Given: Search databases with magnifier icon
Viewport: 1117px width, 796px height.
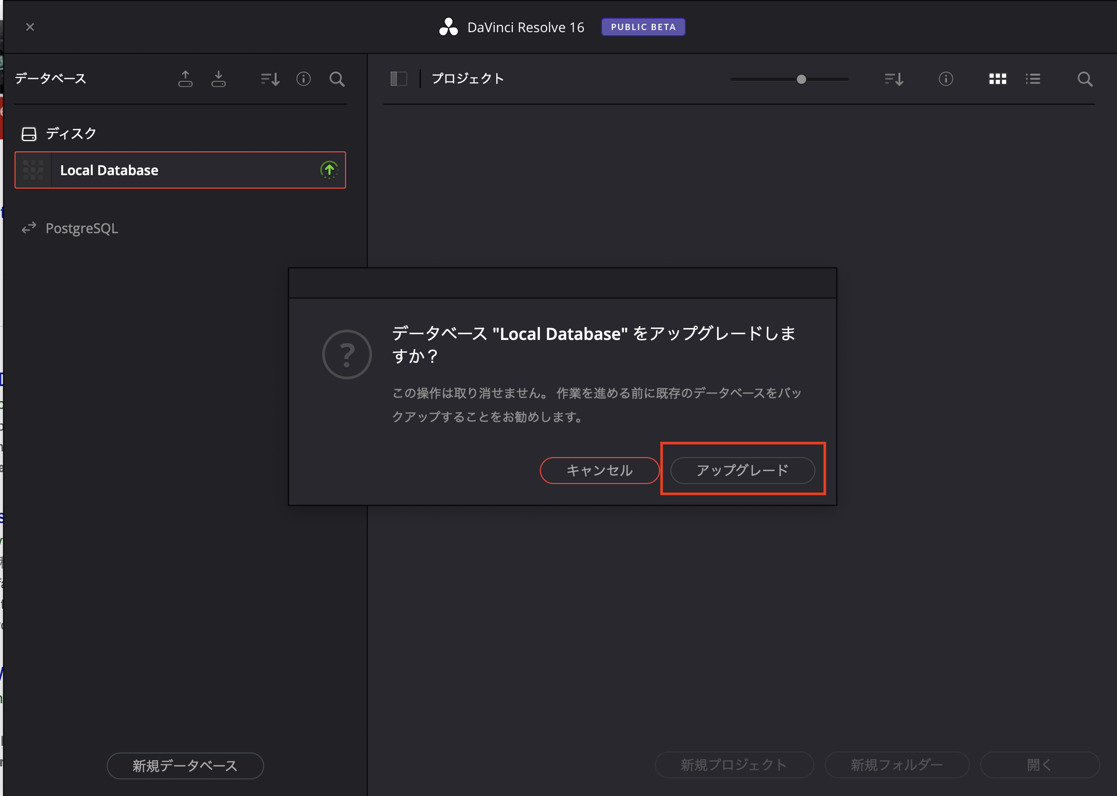Looking at the screenshot, I should pyautogui.click(x=337, y=79).
